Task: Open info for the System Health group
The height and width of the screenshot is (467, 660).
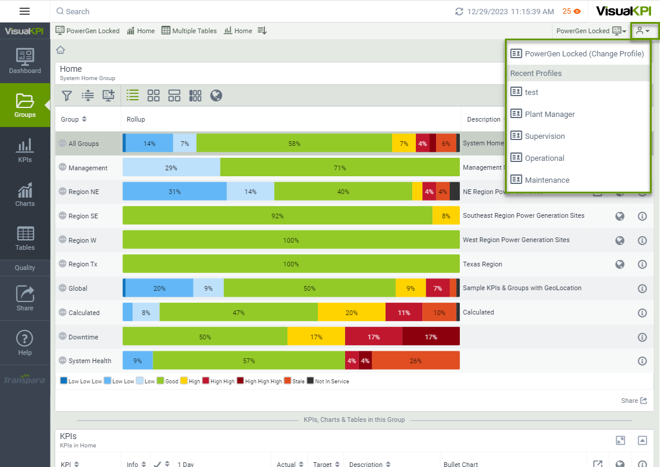Action: pos(642,361)
